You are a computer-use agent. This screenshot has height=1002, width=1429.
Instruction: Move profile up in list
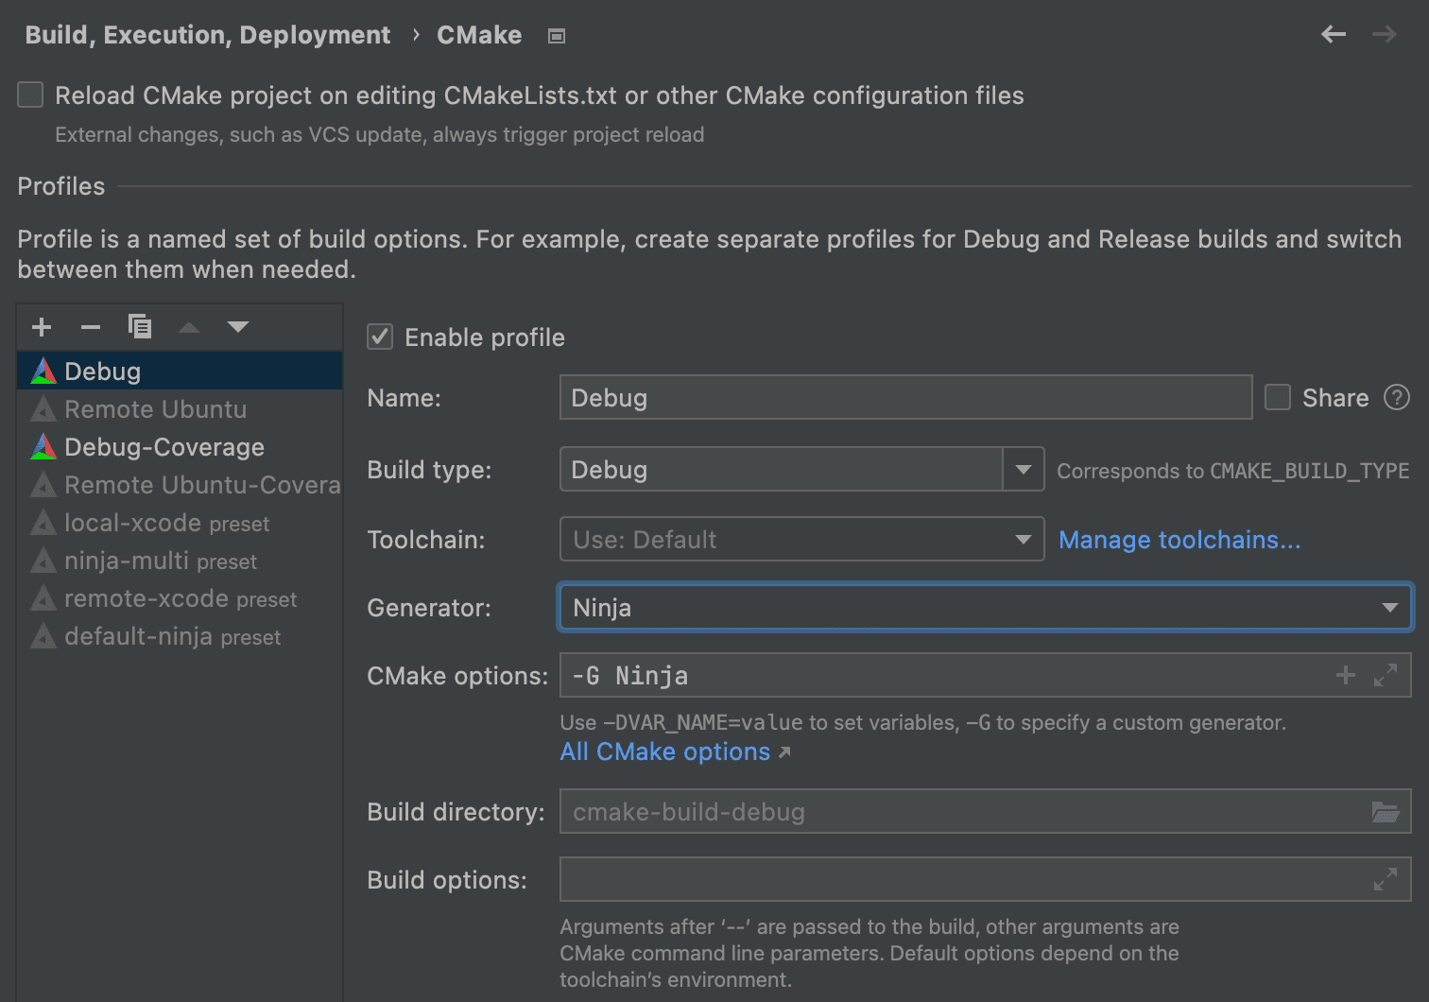[189, 327]
